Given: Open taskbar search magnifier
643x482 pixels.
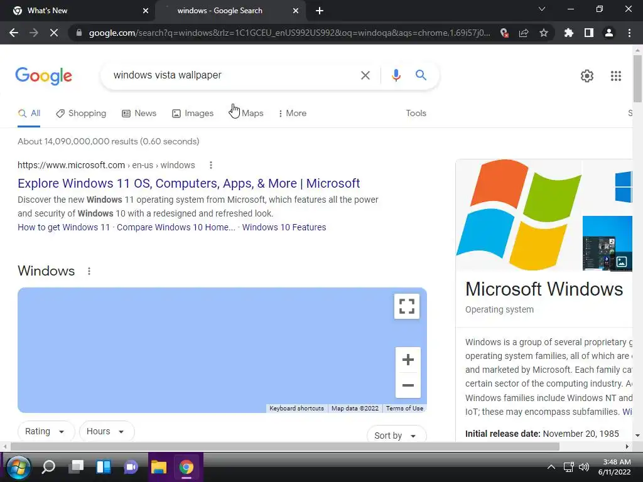Looking at the screenshot, I should pos(48,467).
